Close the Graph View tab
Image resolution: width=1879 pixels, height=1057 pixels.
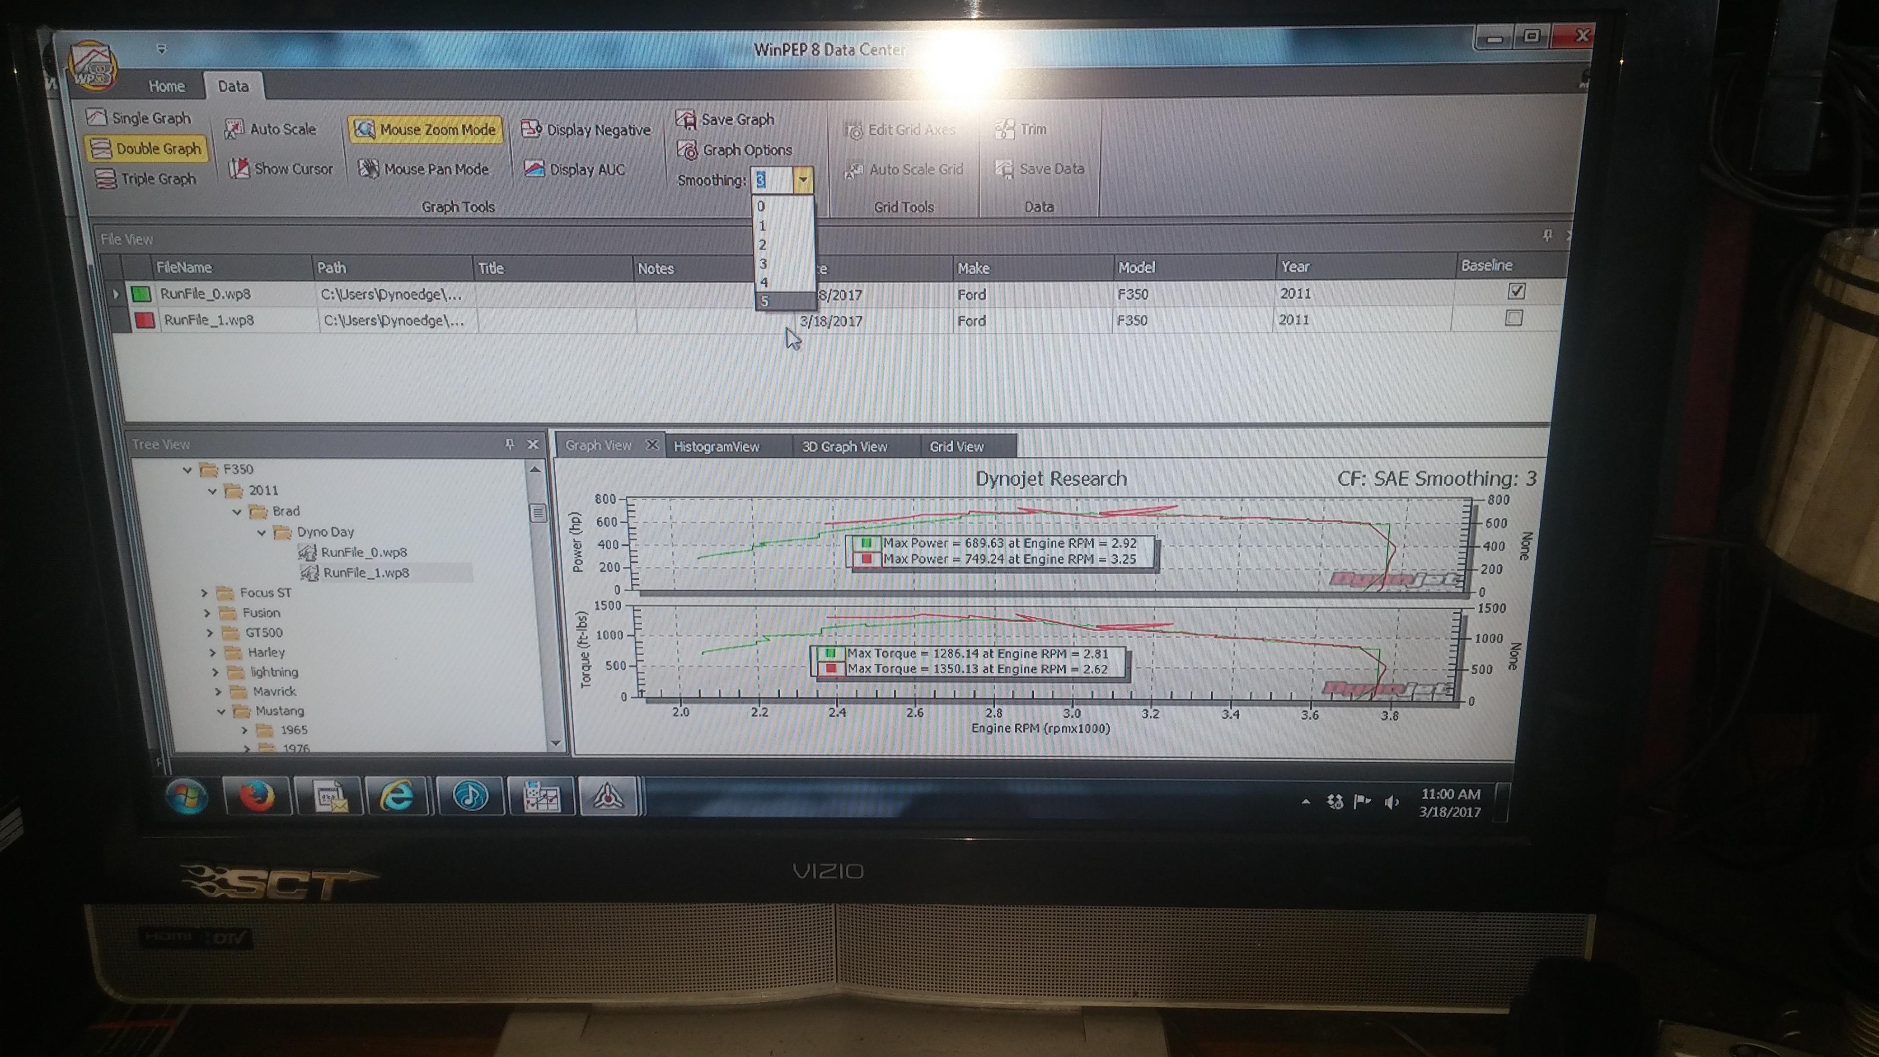click(652, 444)
